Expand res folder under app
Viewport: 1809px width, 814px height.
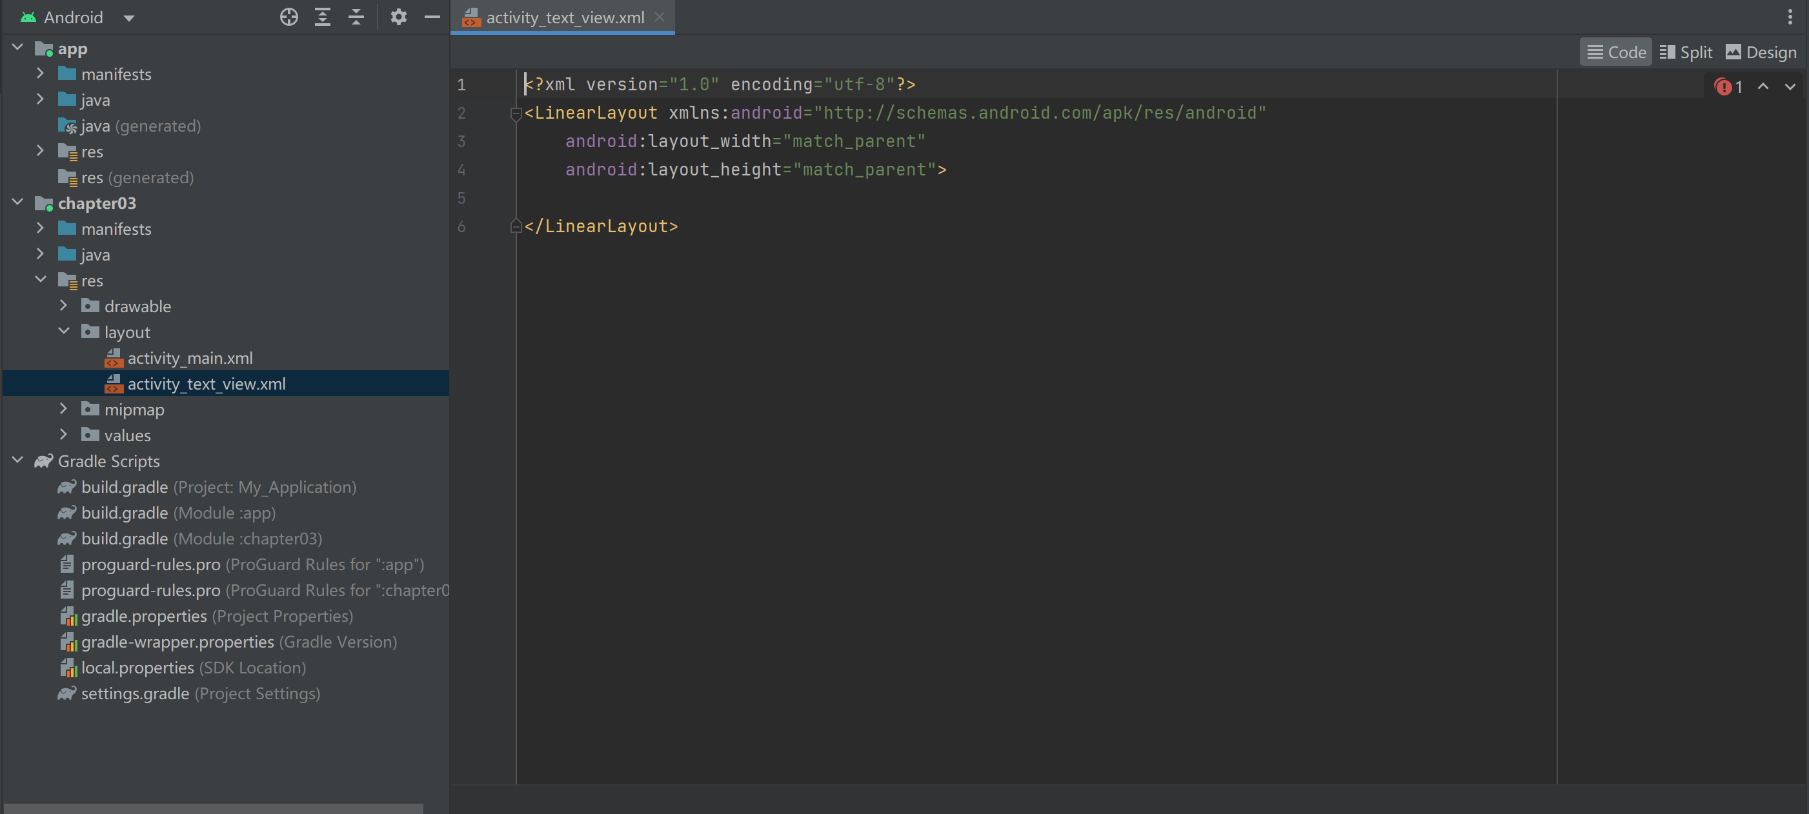[x=40, y=151]
